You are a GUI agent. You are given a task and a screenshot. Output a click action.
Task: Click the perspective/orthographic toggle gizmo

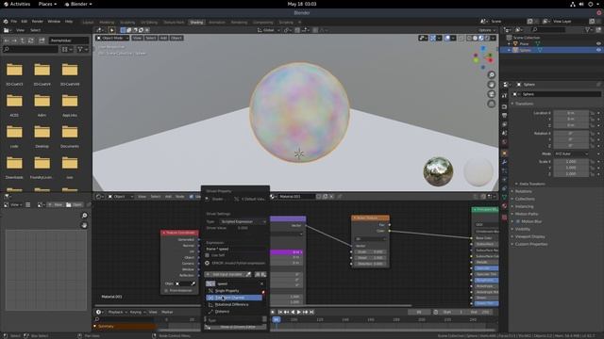tap(491, 104)
